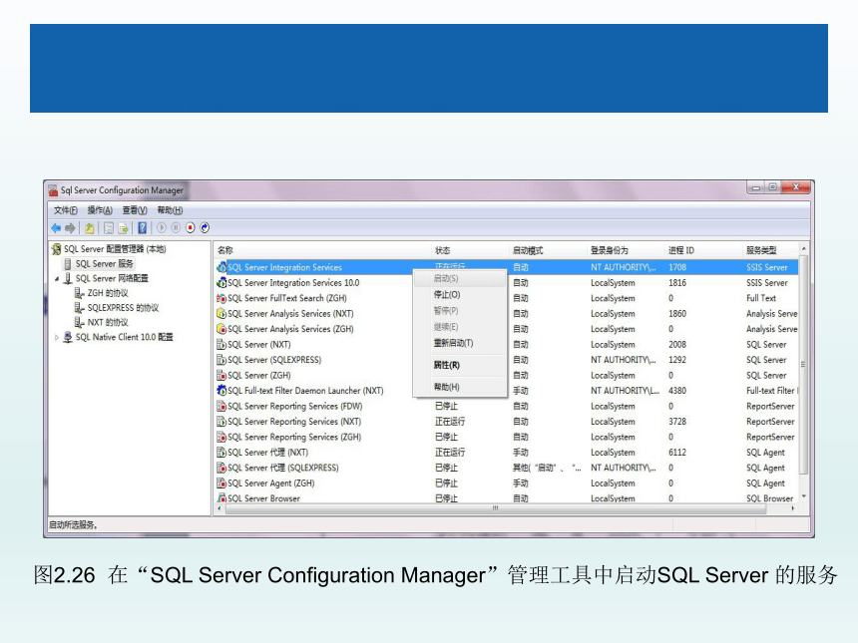The width and height of the screenshot is (858, 643).
Task: Select the SQL Server Integration Services row
Action: pyautogui.click(x=507, y=267)
